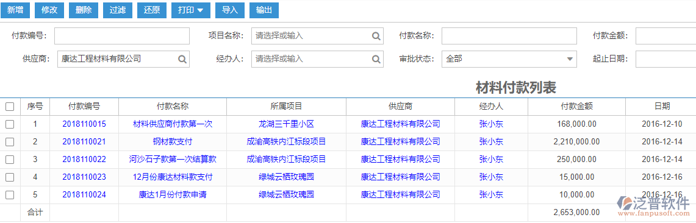Focus the 付款名称 input field
696x223 pixels.
coord(509,36)
